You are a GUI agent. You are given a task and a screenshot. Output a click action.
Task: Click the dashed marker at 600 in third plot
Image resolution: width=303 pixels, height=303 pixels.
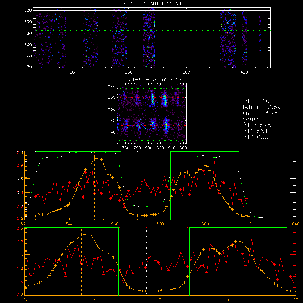pyautogui.click(x=205, y=185)
